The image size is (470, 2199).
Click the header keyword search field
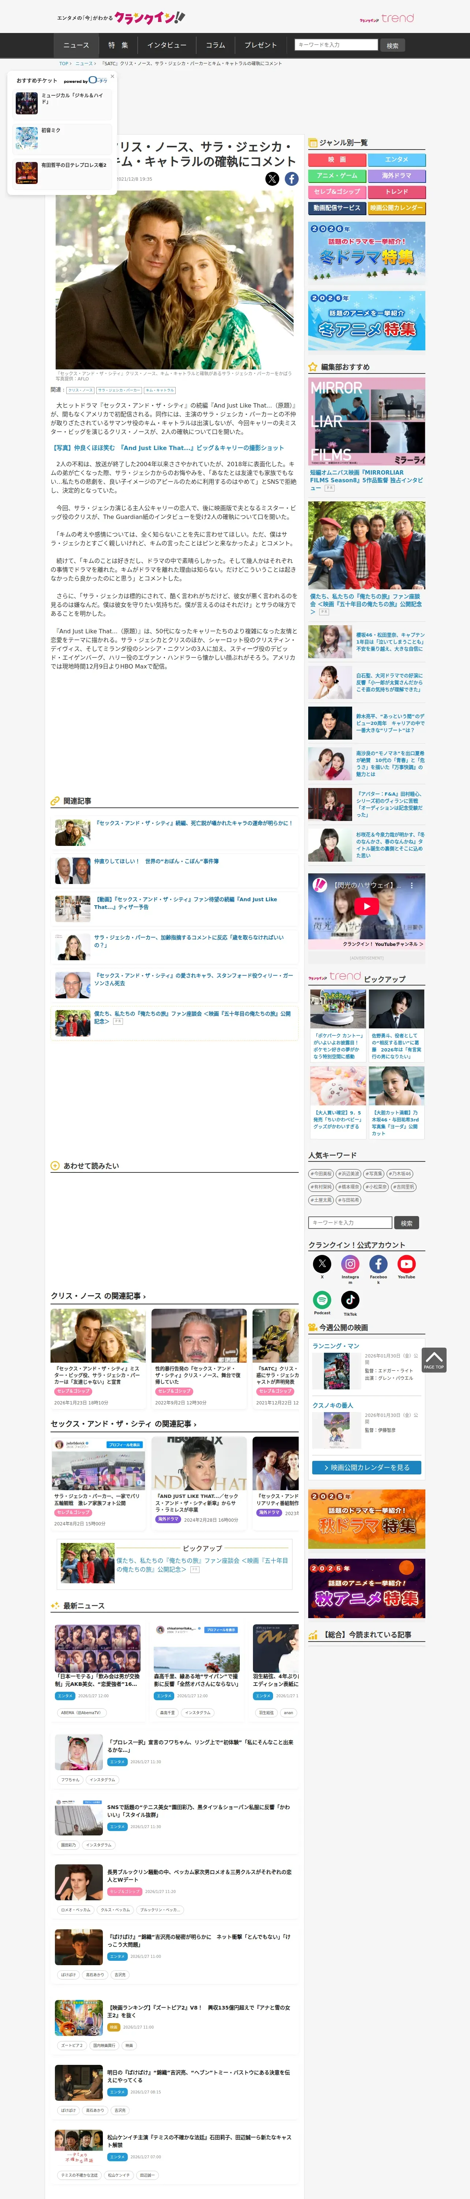click(336, 45)
